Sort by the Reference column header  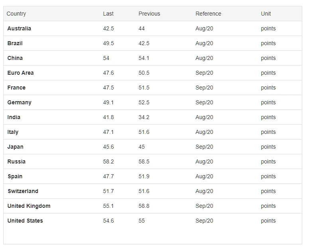click(208, 14)
